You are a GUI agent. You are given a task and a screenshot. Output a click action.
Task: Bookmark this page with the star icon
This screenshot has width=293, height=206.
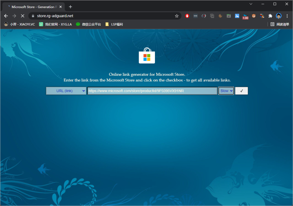click(177, 16)
